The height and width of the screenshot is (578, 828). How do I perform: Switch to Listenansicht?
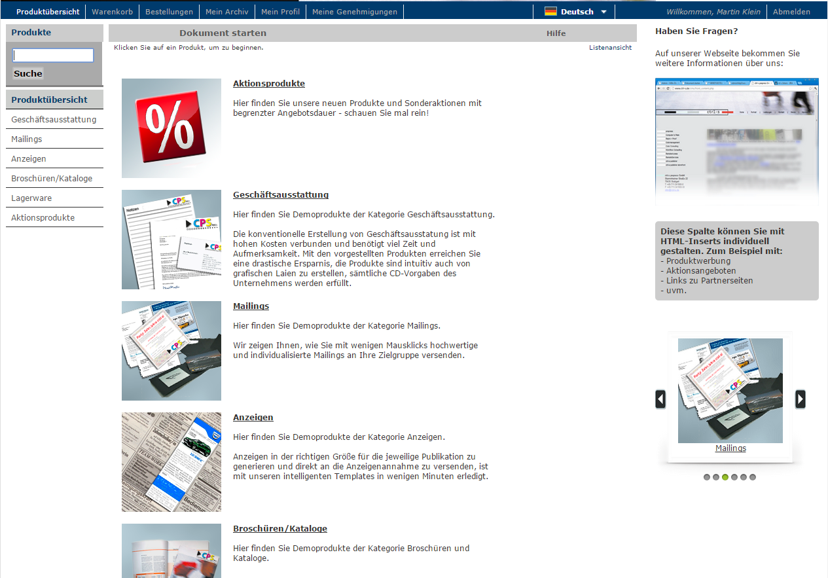tap(610, 47)
